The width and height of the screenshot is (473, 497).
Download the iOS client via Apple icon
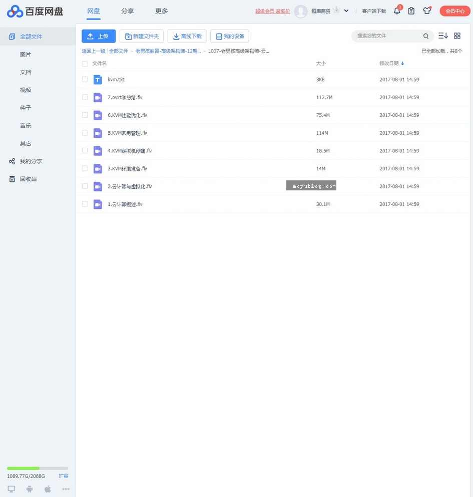point(47,489)
